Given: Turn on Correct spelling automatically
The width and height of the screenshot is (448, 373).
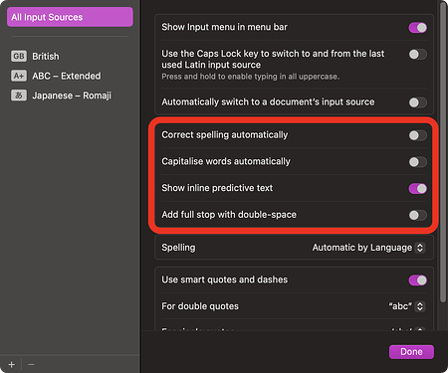Looking at the screenshot, I should [x=418, y=135].
